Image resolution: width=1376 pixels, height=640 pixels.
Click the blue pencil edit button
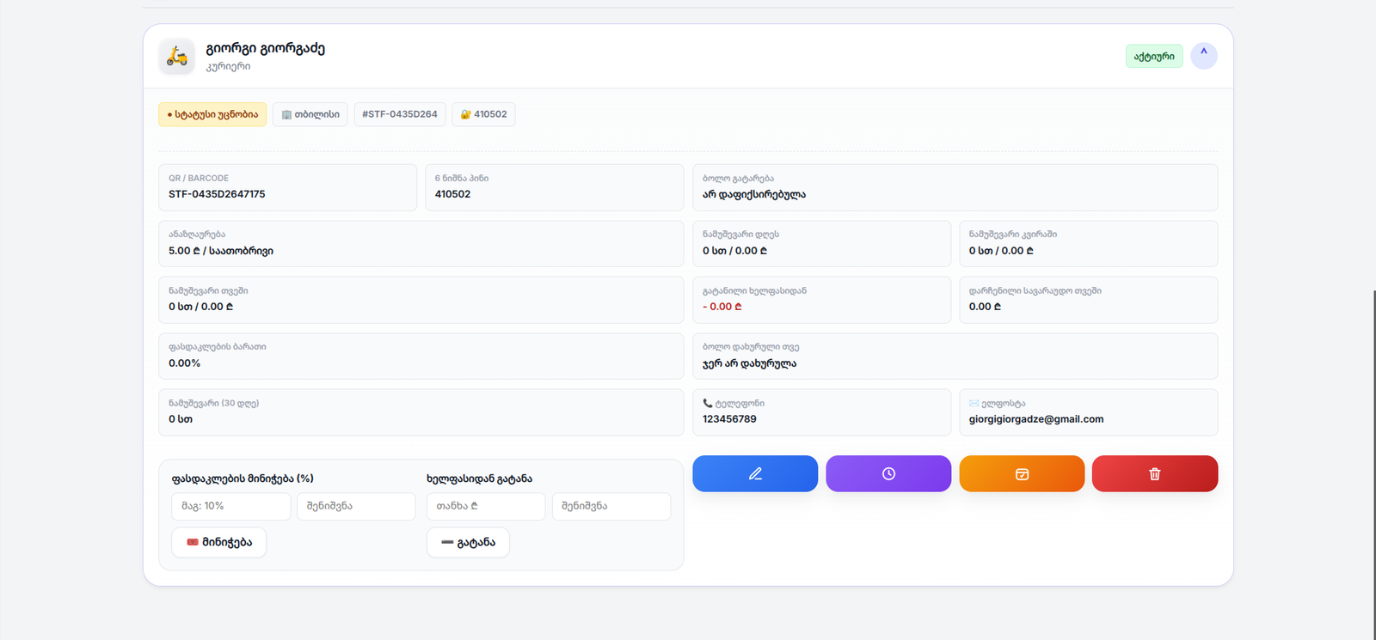755,473
